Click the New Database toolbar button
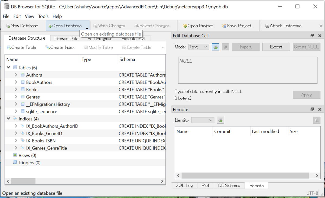Image resolution: width=325 pixels, height=198 pixels. [22, 26]
